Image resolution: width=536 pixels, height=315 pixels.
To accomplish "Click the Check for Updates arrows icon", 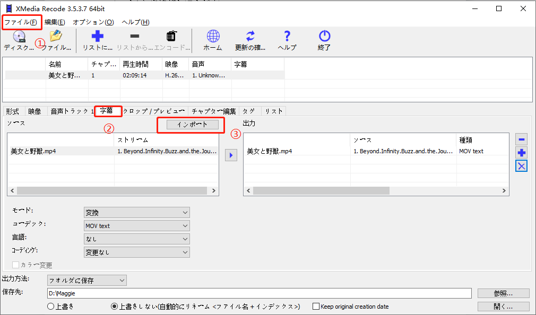I will click(x=250, y=37).
